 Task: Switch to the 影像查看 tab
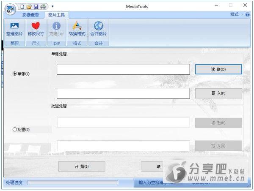[30, 15]
